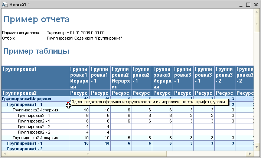Click the vertical scrollbar down arrow

(257, 147)
